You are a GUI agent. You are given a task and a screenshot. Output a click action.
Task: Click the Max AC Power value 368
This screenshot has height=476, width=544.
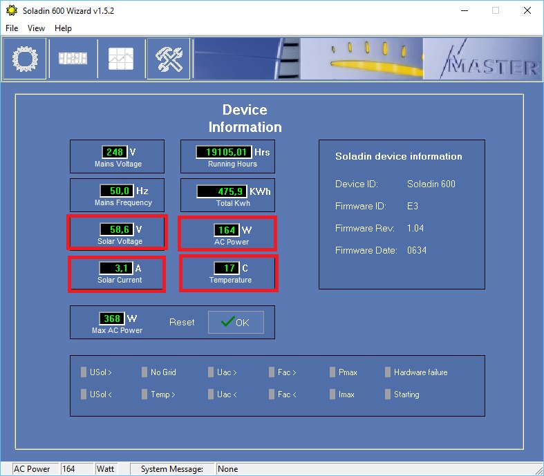click(x=112, y=318)
